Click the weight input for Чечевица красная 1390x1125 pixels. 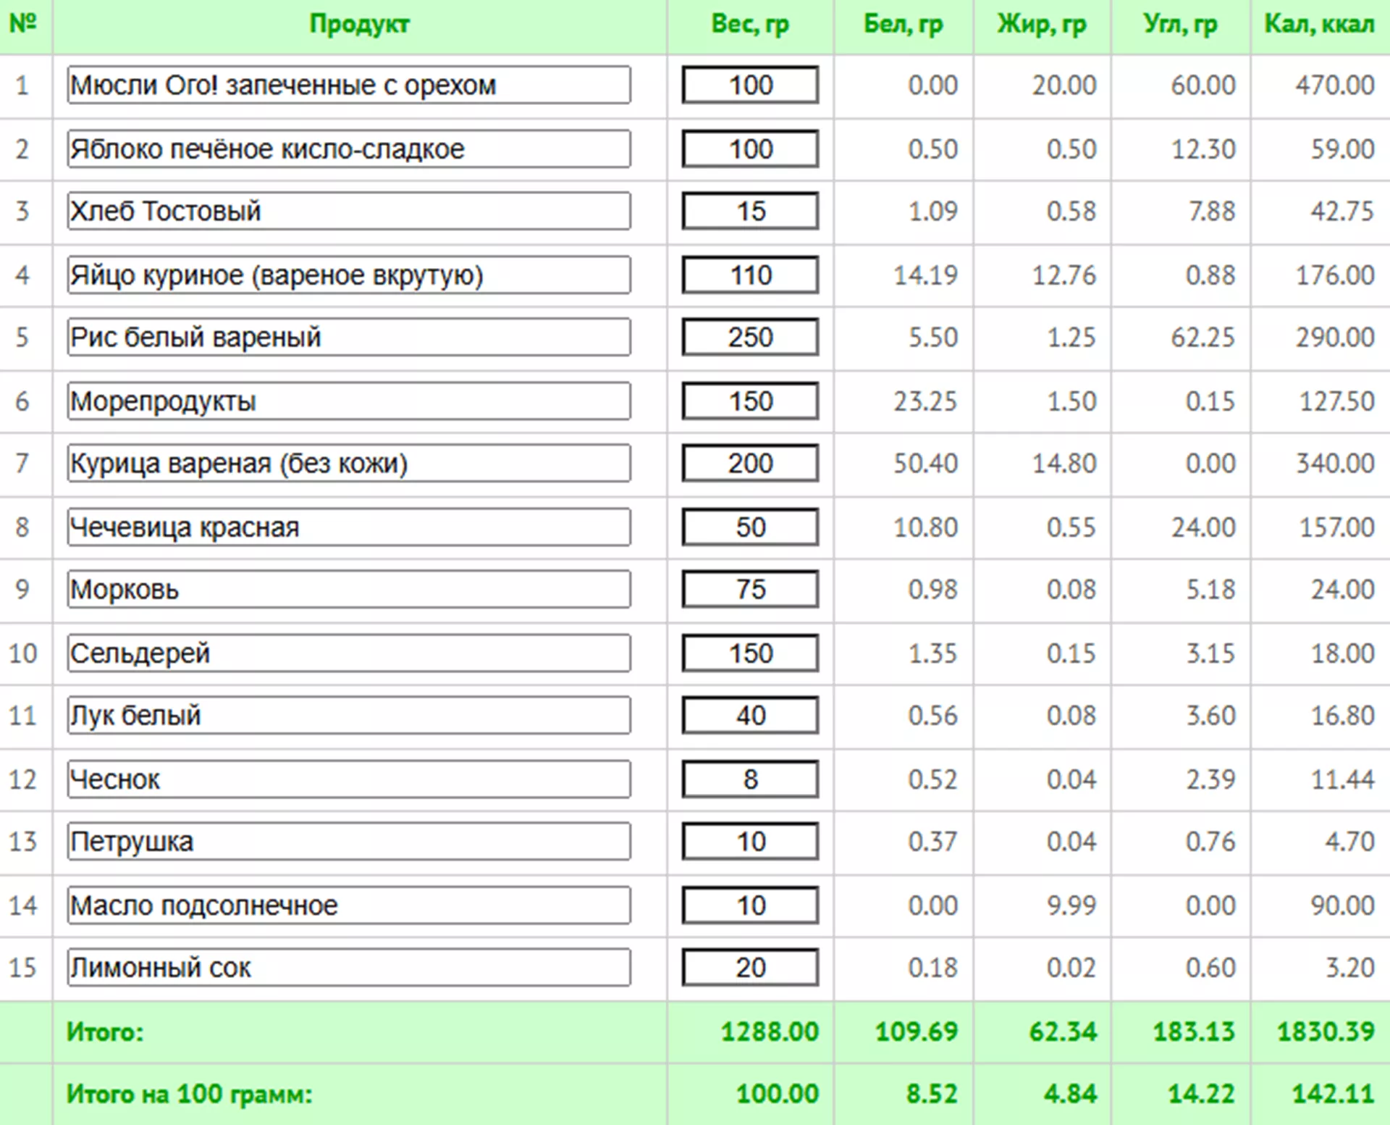[750, 527]
